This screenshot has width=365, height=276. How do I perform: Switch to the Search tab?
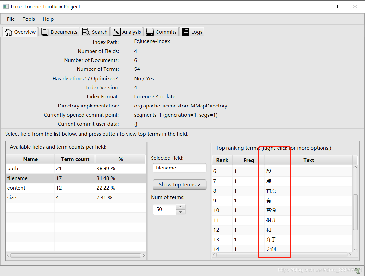tap(95, 32)
